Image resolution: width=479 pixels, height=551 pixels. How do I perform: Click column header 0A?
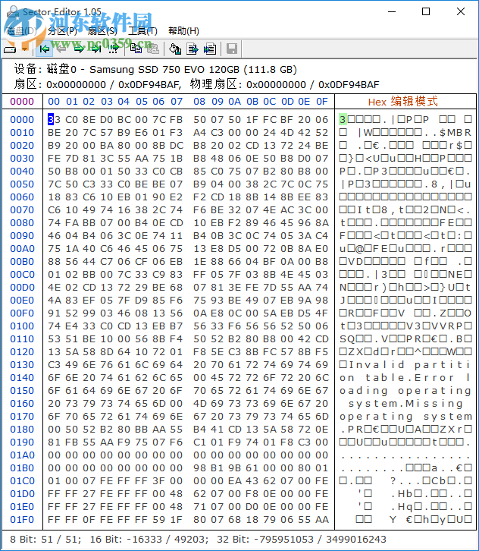tap(234, 102)
